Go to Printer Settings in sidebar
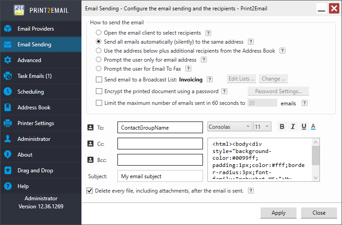 36,123
